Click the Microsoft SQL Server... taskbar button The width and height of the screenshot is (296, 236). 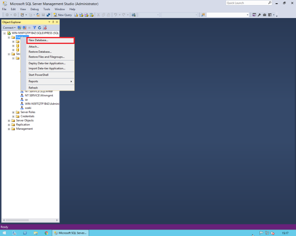[x=70, y=233]
